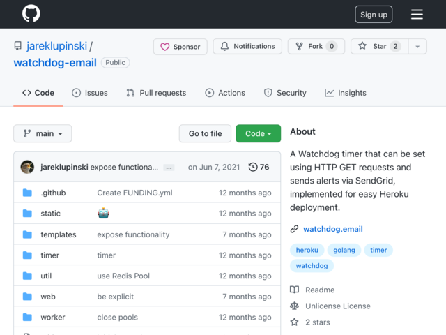The width and height of the screenshot is (446, 335).
Task: Select the watchdog topic tag
Action: click(x=312, y=266)
